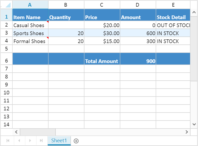Select row 14 header

point(6,124)
